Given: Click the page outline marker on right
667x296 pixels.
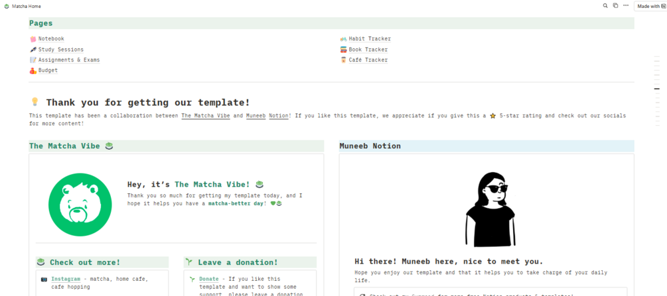Looking at the screenshot, I should [657, 89].
